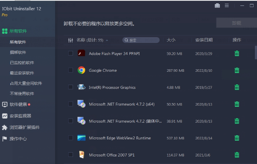Viewport: 257px width, 164px height.
Task: Click the 安装监视器 chart icon
Action: coord(5,116)
